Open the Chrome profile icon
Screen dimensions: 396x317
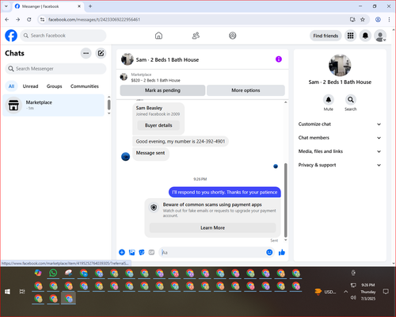pyautogui.click(x=378, y=19)
